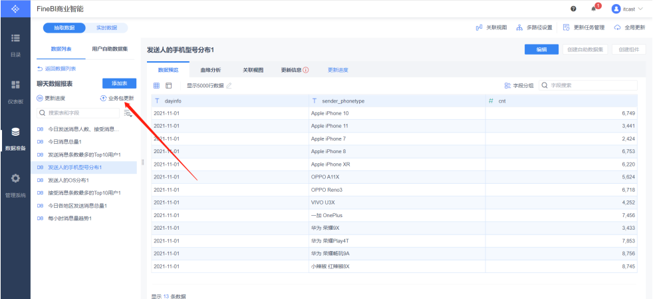Viewport: 653px width, 299px height.
Task: Switch to 抽取数据 mode
Action: (64, 28)
